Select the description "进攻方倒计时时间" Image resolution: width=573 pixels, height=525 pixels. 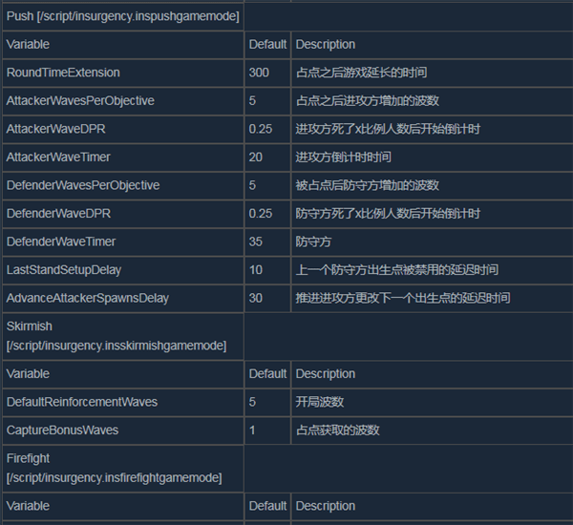tap(344, 157)
